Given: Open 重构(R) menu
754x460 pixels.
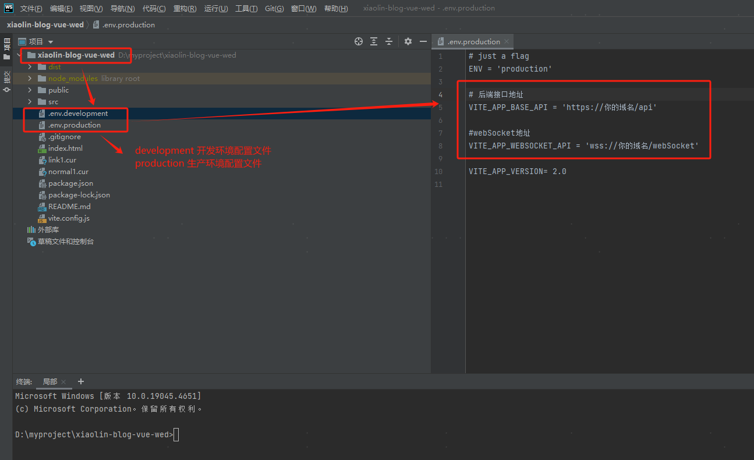Looking at the screenshot, I should pos(185,8).
